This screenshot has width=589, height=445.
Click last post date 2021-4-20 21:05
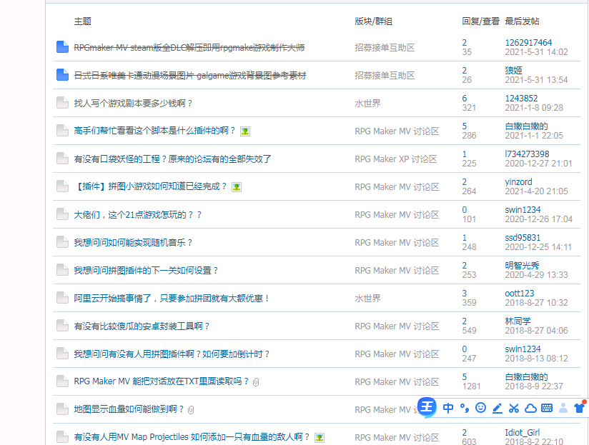tap(536, 191)
